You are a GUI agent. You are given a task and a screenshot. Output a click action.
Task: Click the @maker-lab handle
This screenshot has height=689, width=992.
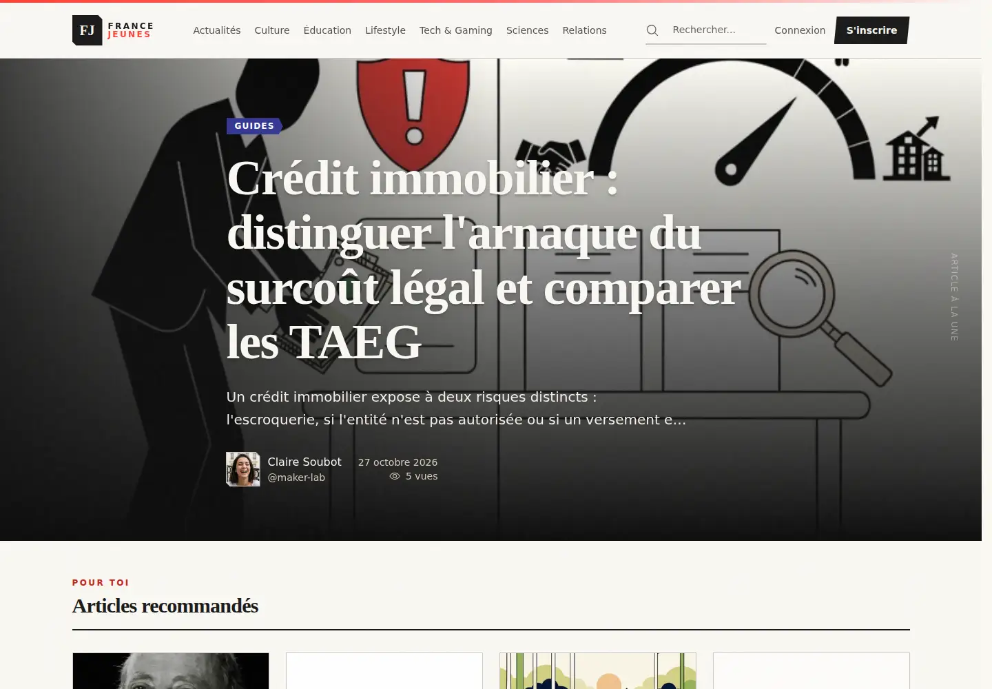point(296,477)
